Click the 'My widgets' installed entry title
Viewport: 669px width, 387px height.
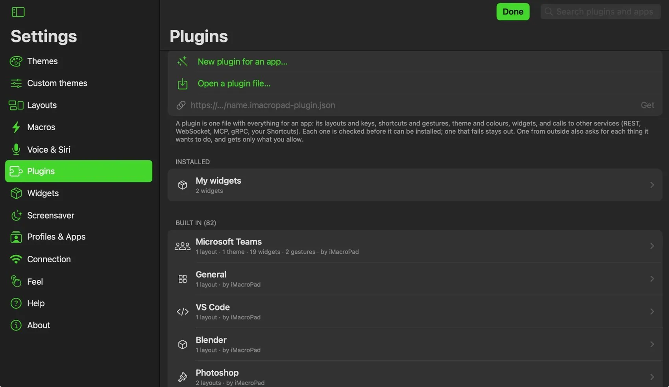coord(218,181)
